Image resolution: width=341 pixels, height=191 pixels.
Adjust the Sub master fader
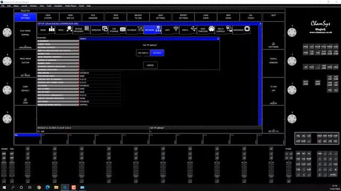tap(12, 170)
